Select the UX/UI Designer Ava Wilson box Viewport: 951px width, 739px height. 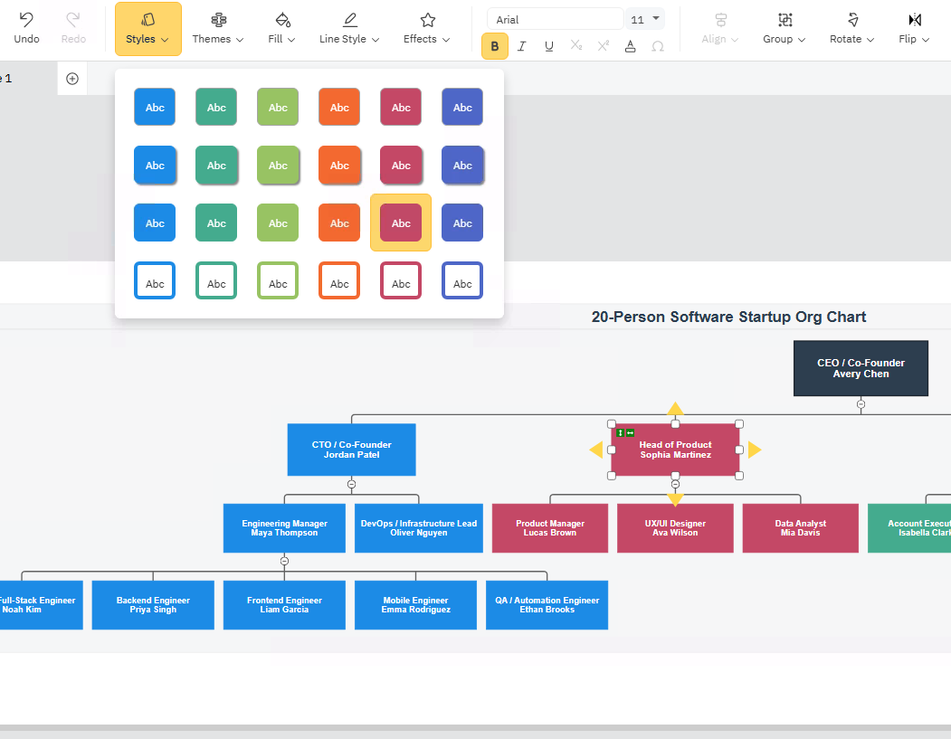(675, 528)
